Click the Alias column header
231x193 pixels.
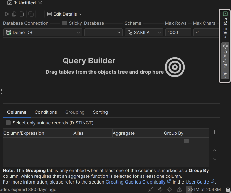pyautogui.click(x=93, y=133)
